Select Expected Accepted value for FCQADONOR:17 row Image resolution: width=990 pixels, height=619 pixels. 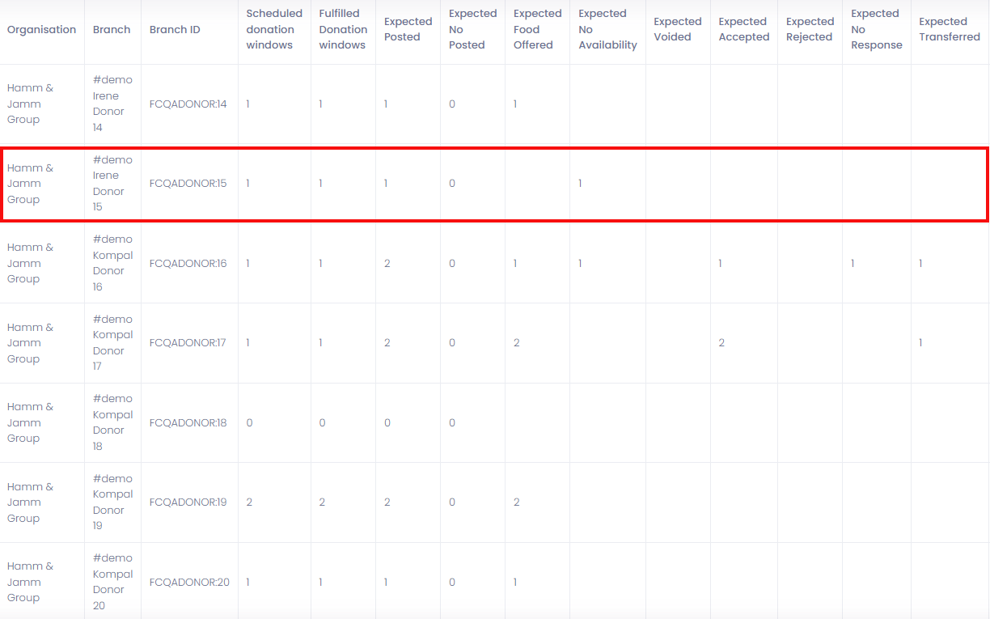click(721, 343)
